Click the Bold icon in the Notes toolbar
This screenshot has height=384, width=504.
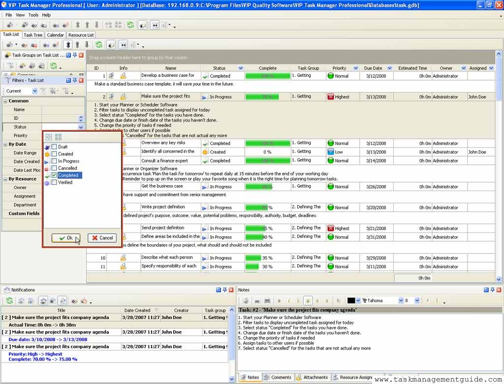tap(279, 301)
